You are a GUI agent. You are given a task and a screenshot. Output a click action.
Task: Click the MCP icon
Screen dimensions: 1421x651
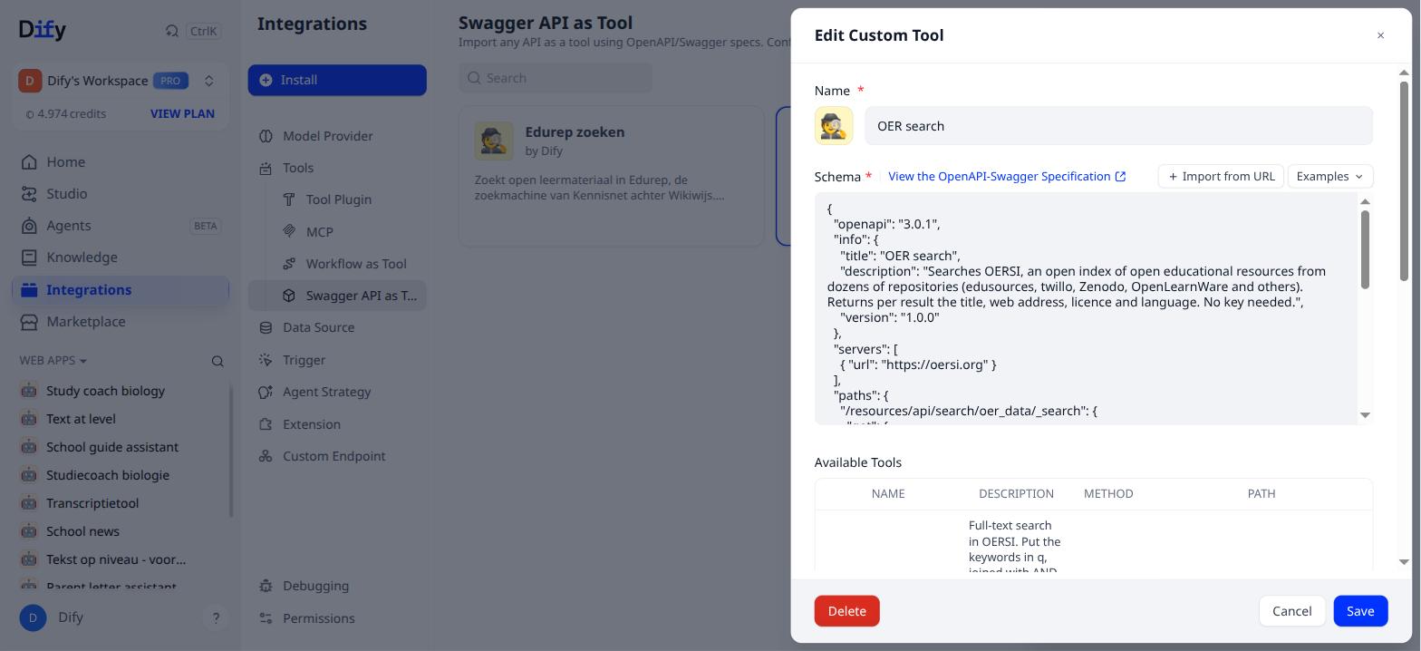click(x=289, y=232)
